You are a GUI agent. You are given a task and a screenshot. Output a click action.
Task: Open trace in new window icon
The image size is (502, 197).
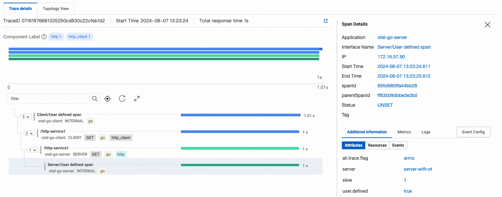pyautogui.click(x=326, y=21)
